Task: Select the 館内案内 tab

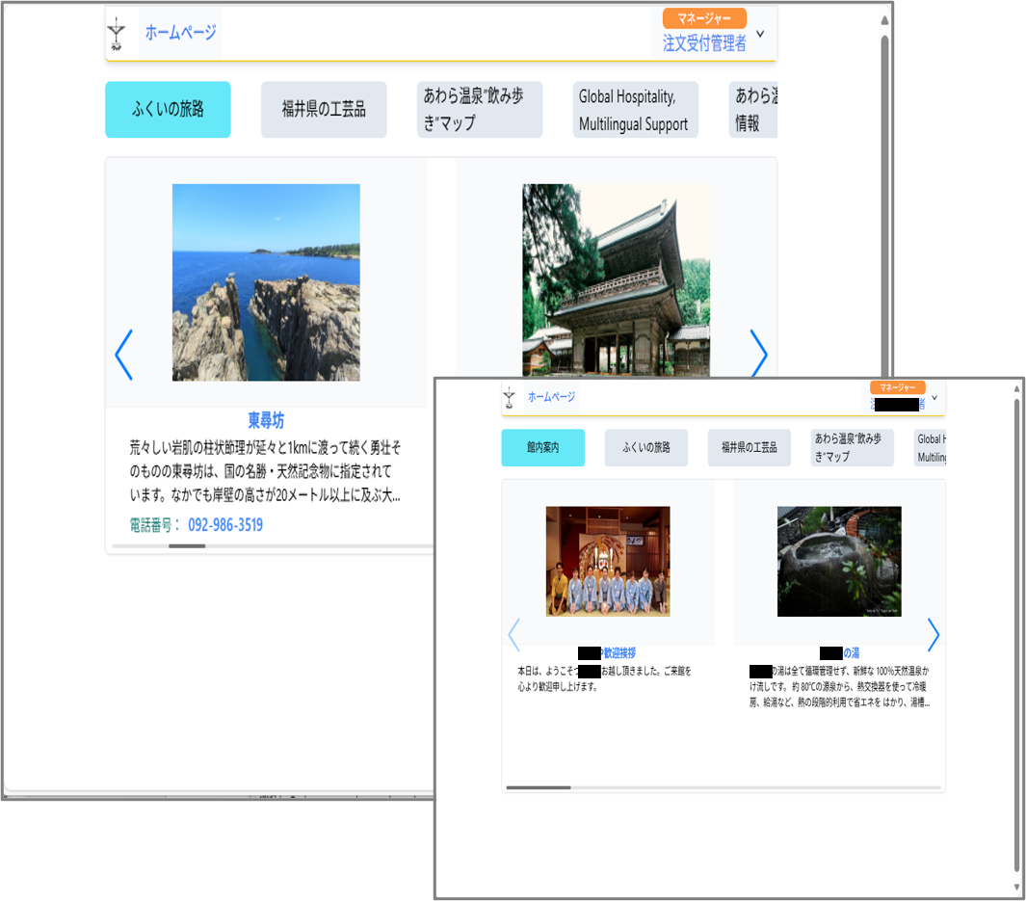Action: pos(542,448)
